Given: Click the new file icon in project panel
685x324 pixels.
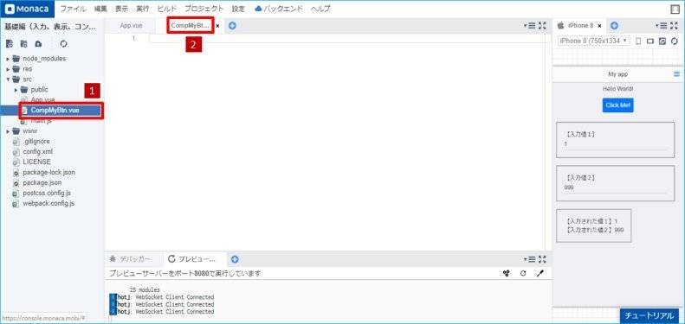Looking at the screenshot, I should [x=10, y=44].
